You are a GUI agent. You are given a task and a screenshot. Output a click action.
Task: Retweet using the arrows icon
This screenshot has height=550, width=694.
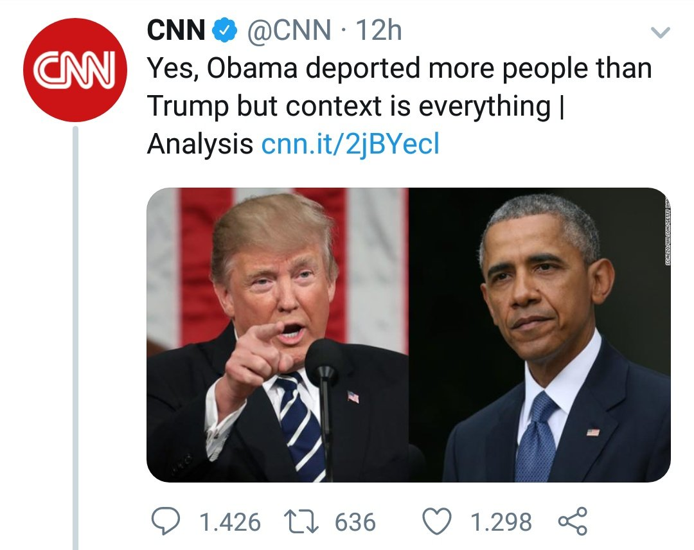pos(301,521)
